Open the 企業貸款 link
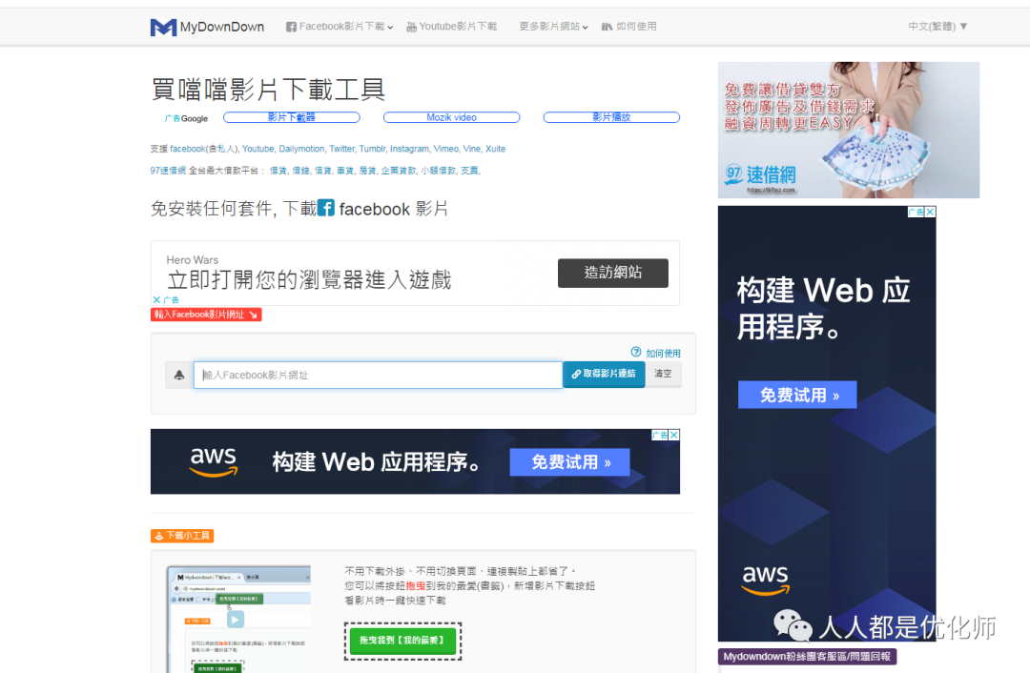Viewport: 1030px width, 673px height. pyautogui.click(x=398, y=171)
